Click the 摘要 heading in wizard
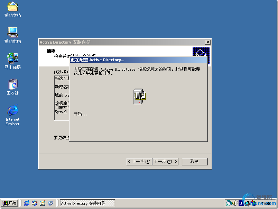Screen dimensions: 278x209 51,51
